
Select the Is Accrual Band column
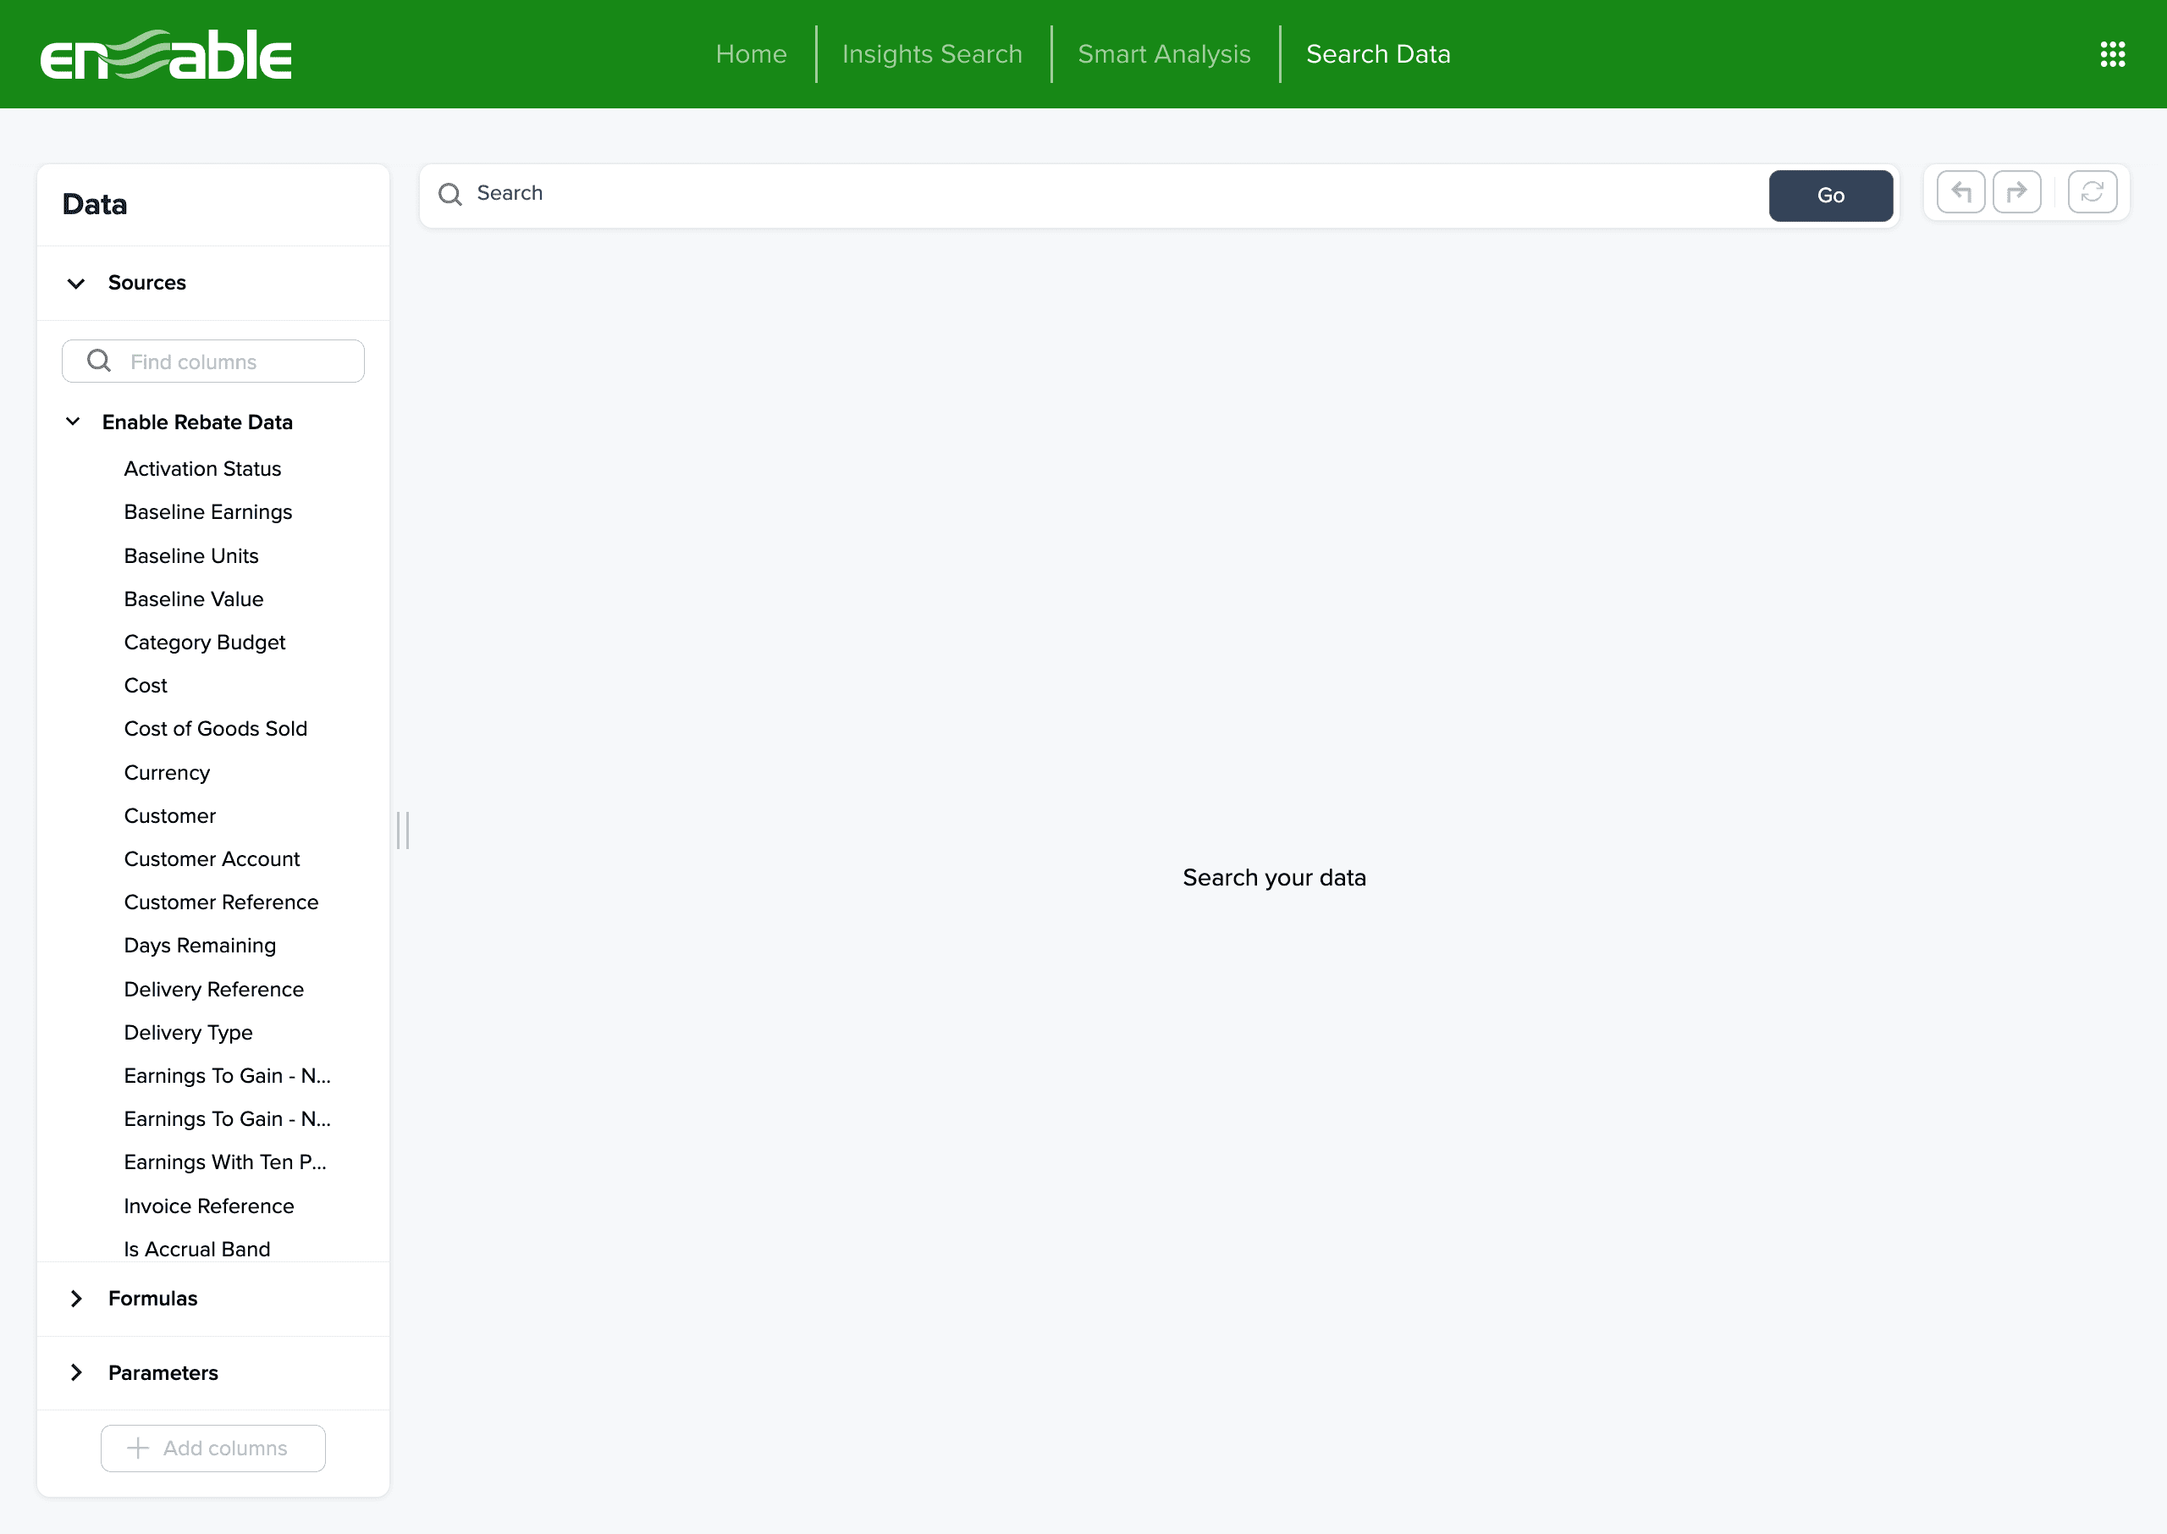[x=196, y=1249]
